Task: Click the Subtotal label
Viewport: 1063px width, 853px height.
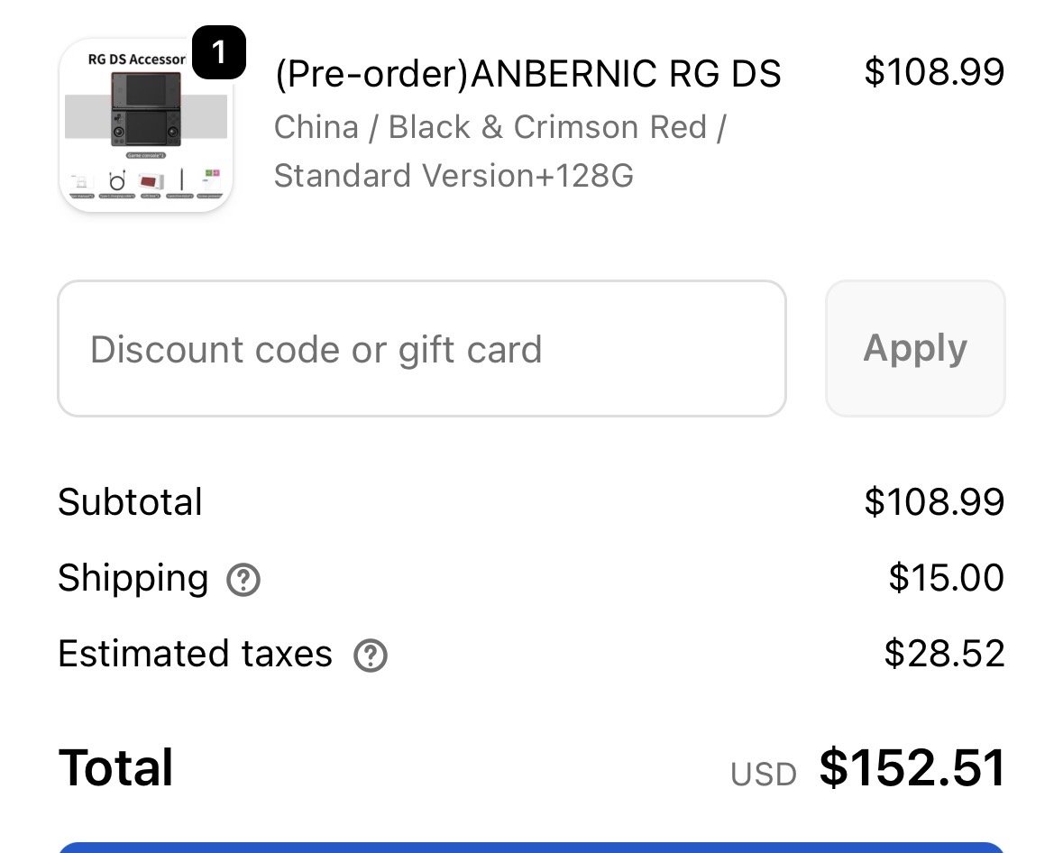Action: [130, 502]
